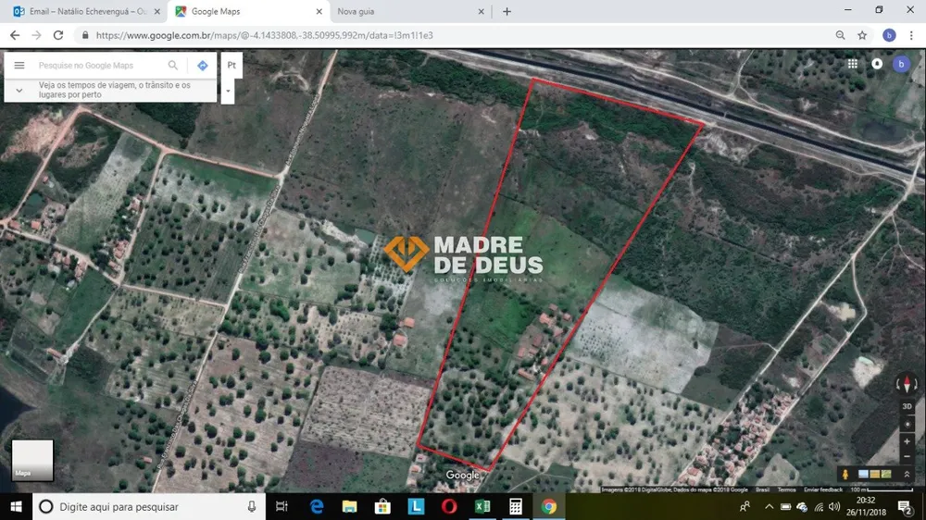This screenshot has width=926, height=520.
Task: Open Microsoft Store from the taskbar
Action: pyautogui.click(x=382, y=506)
